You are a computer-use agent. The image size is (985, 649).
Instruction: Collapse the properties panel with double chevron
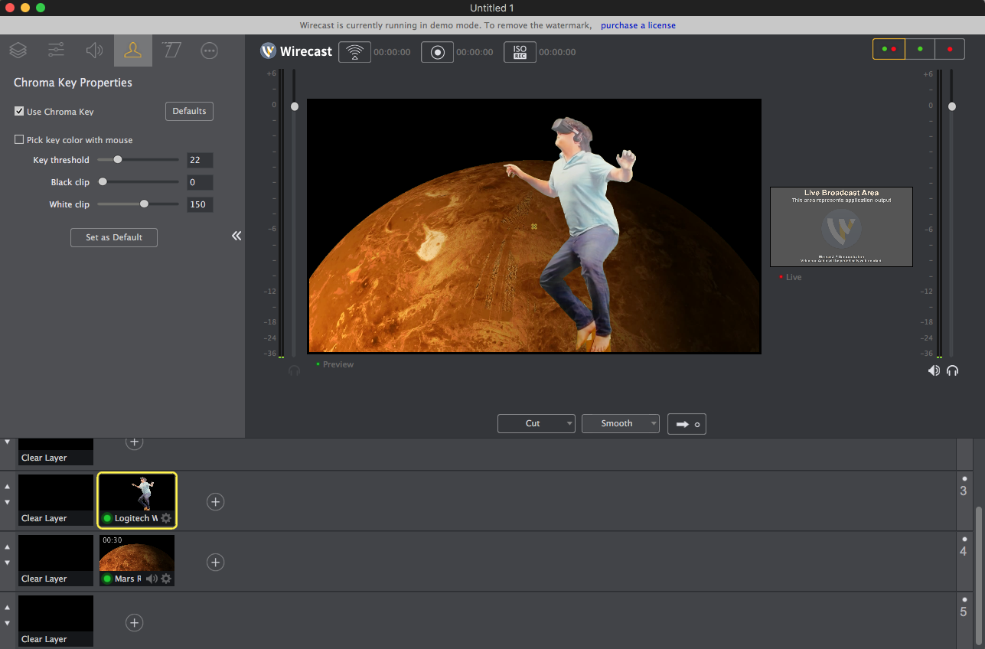[x=236, y=236]
